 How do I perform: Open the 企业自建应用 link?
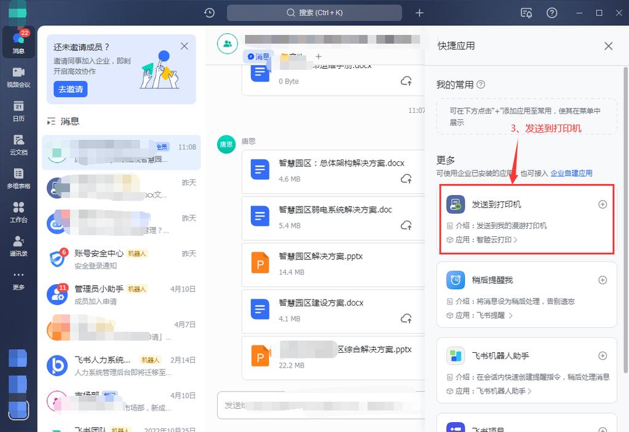click(x=571, y=174)
